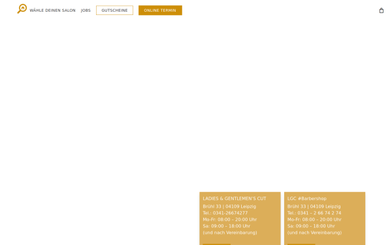The height and width of the screenshot is (245, 392).
Task: Click Ladies & Gentlemen's Cut address Brühl 33
Action: tap(229, 206)
